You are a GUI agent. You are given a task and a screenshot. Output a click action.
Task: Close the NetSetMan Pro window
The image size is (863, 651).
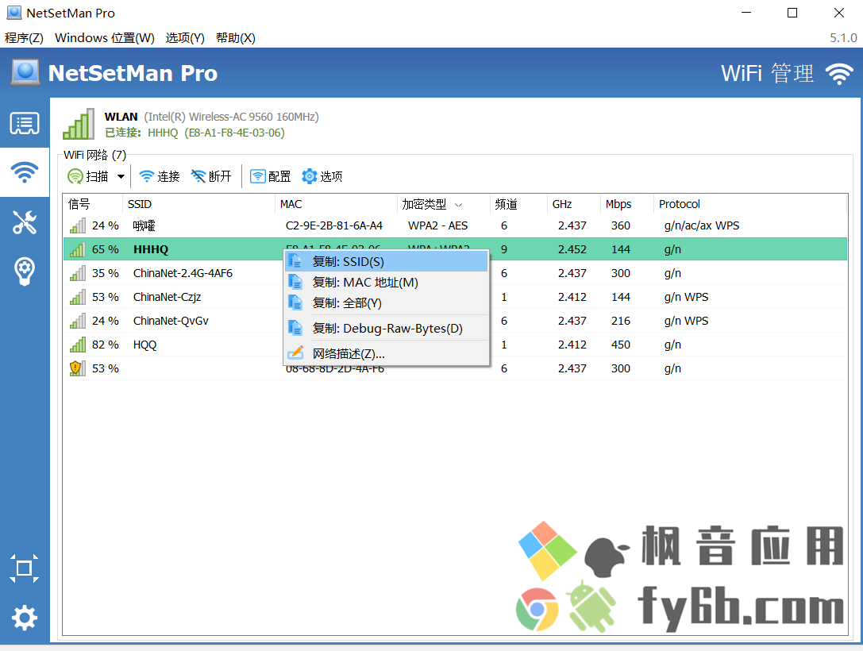coord(838,13)
